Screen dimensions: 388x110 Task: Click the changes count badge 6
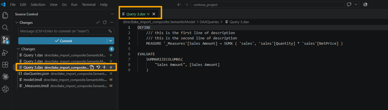click(x=111, y=49)
